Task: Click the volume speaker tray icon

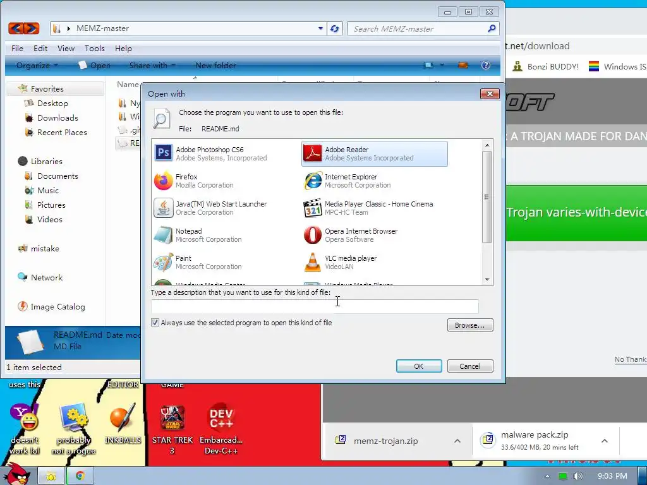Action: 578,476
